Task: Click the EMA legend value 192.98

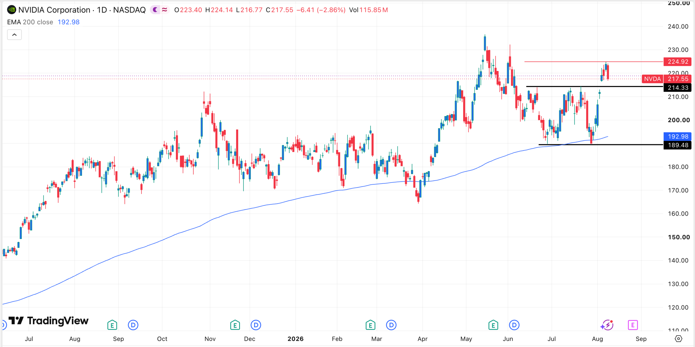Action: coord(69,22)
